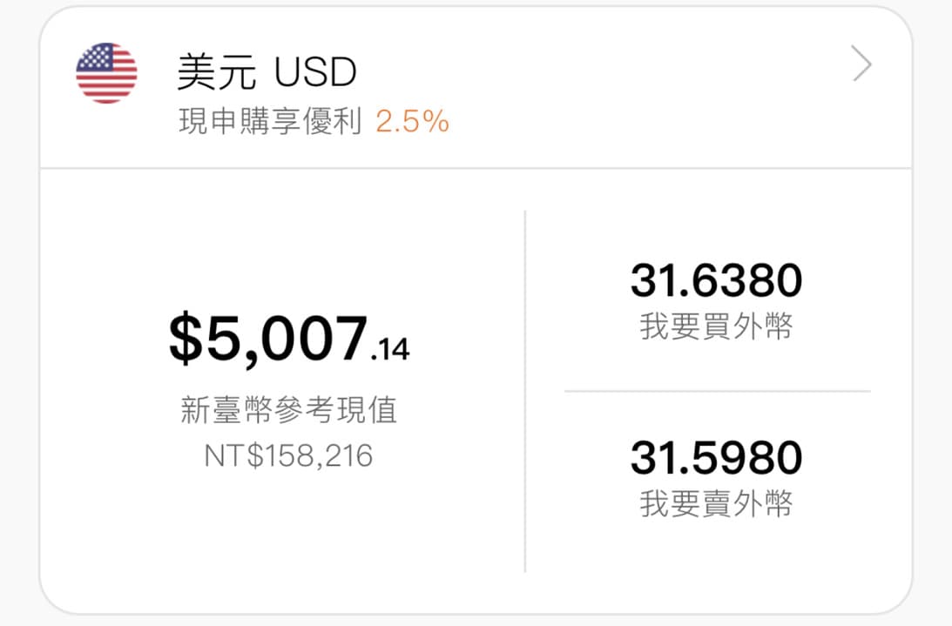Tap the header divider under 現申購享優利
This screenshot has height=626, width=952.
(x=476, y=168)
